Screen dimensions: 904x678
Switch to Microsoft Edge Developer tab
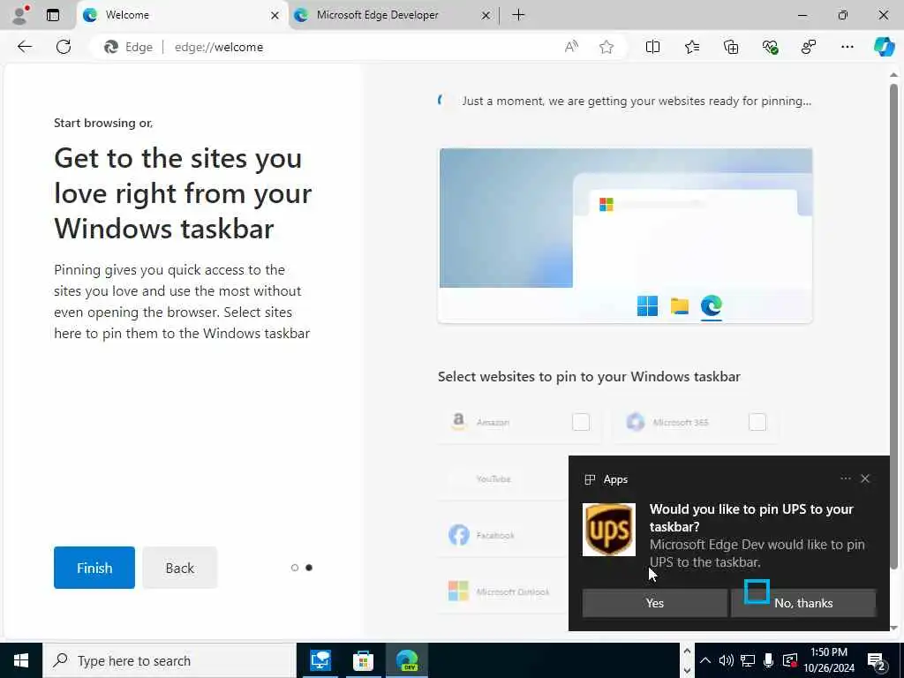coord(393,16)
